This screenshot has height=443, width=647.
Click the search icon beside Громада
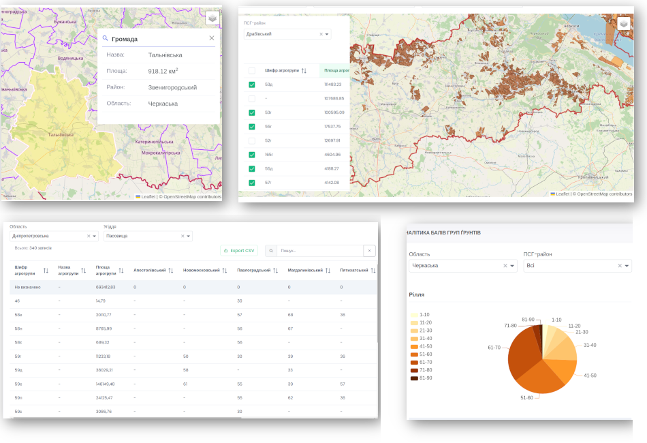[x=106, y=39]
